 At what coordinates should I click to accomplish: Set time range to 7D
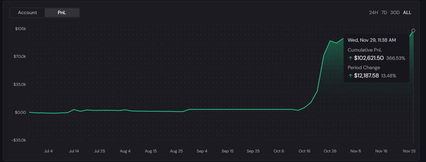coord(384,12)
